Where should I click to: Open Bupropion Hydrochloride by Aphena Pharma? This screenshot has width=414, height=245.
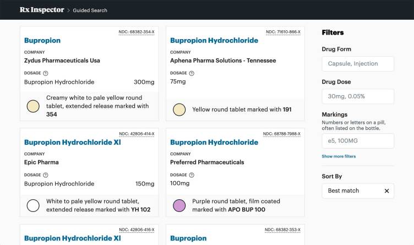[214, 40]
